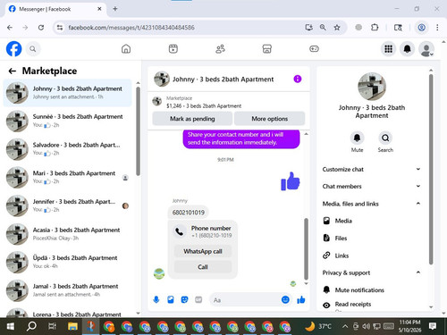Attach a file with the photo icon
Viewport: 447px width, 335px height.
pyautogui.click(x=171, y=299)
